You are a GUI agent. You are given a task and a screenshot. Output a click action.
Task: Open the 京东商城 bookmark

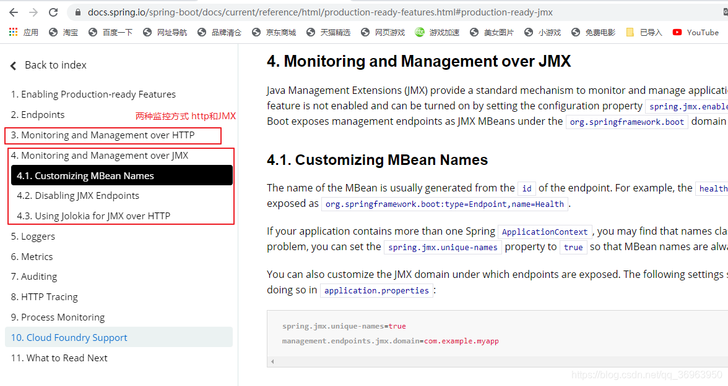(x=274, y=33)
